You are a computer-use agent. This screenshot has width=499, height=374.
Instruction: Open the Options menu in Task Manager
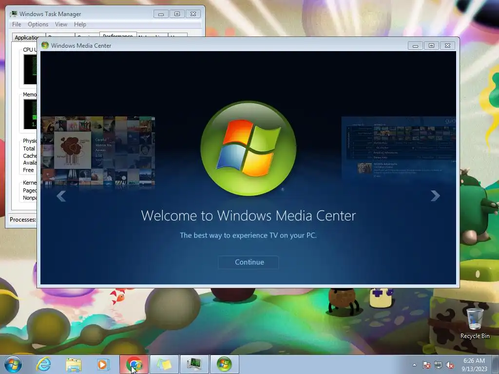(38, 24)
